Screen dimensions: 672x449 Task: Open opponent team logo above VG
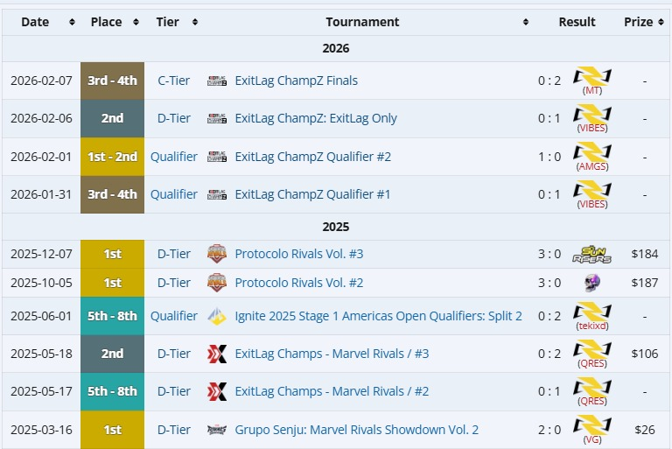tap(592, 425)
